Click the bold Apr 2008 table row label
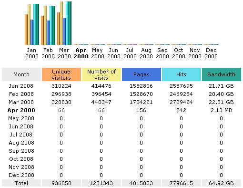Viewport: 243px width, 188px height. tap(21, 110)
